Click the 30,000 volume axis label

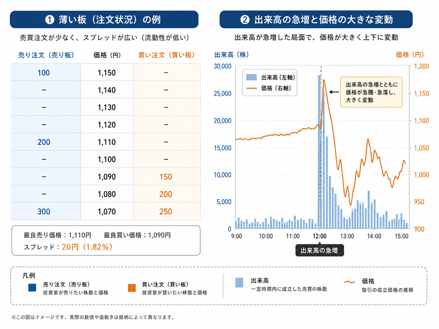[x=223, y=66]
